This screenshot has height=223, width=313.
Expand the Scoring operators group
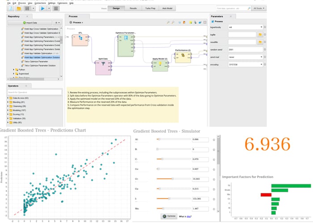point(8,114)
